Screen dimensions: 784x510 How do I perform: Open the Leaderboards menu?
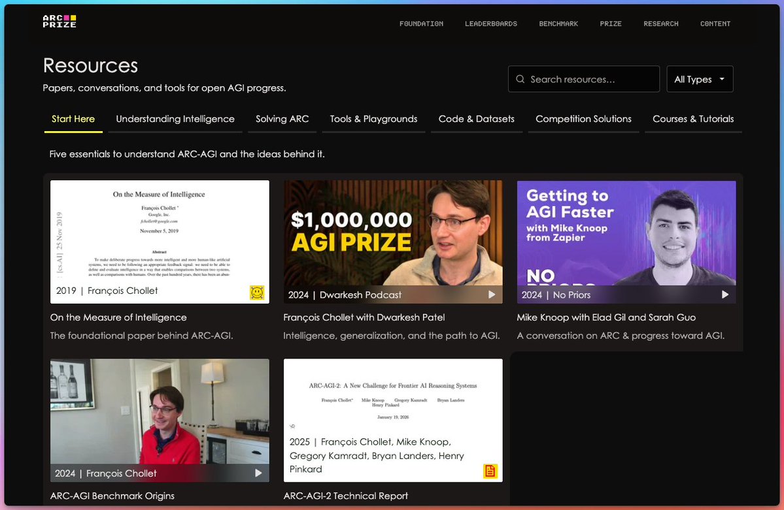(491, 24)
